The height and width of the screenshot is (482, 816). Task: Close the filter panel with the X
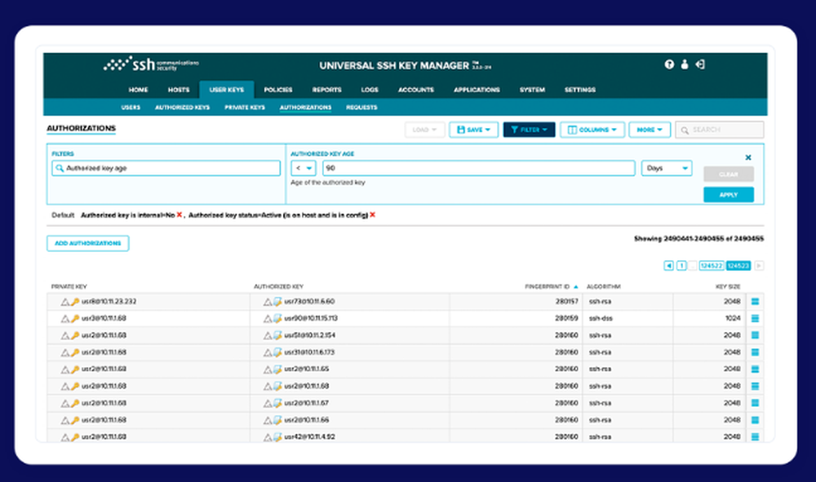click(x=747, y=157)
